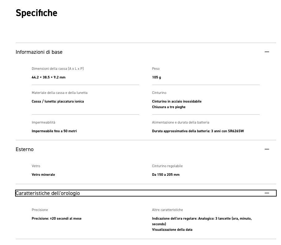This screenshot has width=281, height=245.
Task: Click the case dimensions value 44.2 × 38.5 × 9.2 mm
Action: tap(48, 77)
